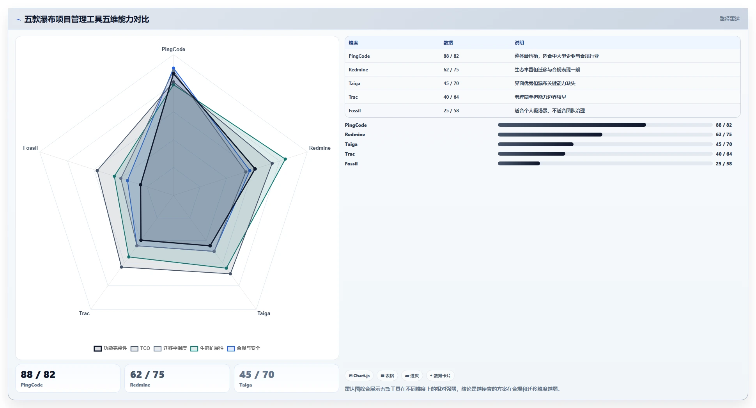Click table value 45 / 70

coord(451,83)
